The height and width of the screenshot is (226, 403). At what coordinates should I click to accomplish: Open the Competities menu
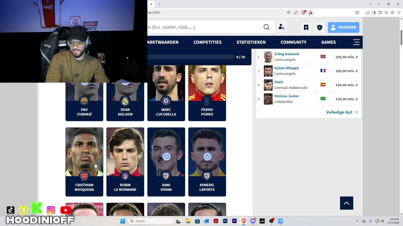tap(207, 42)
